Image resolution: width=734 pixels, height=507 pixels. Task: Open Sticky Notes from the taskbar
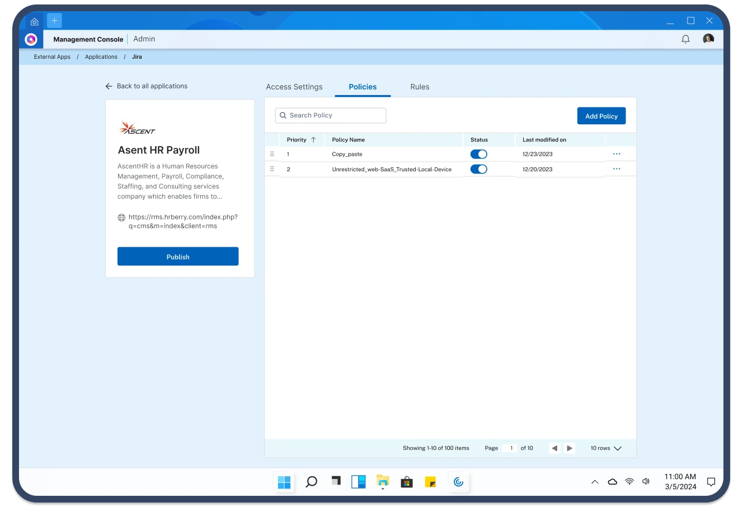(x=430, y=482)
